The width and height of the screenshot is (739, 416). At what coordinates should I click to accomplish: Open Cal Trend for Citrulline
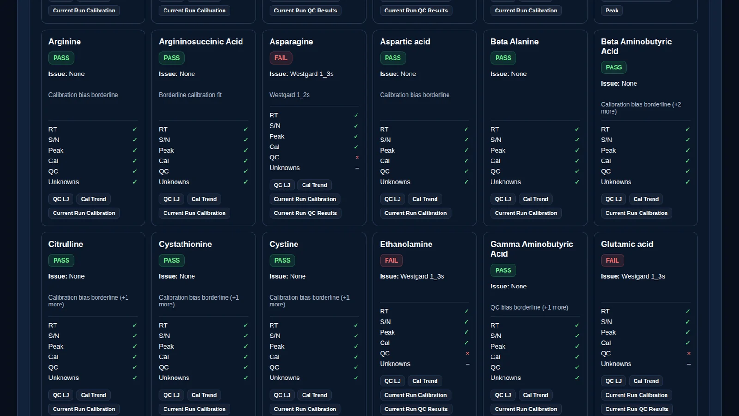tap(93, 395)
